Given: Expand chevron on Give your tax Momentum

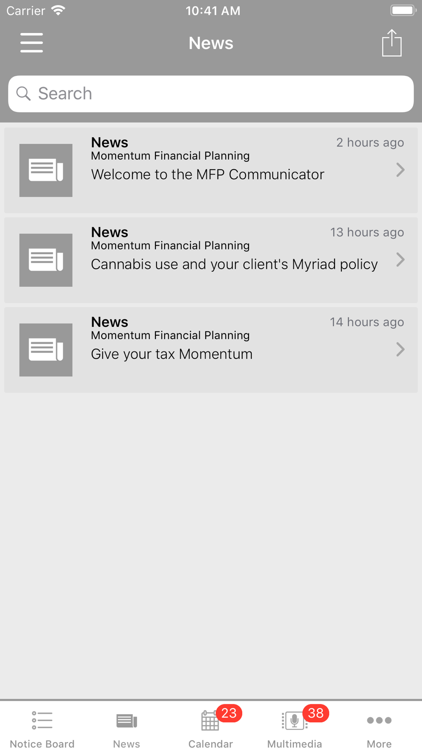Looking at the screenshot, I should tap(400, 349).
